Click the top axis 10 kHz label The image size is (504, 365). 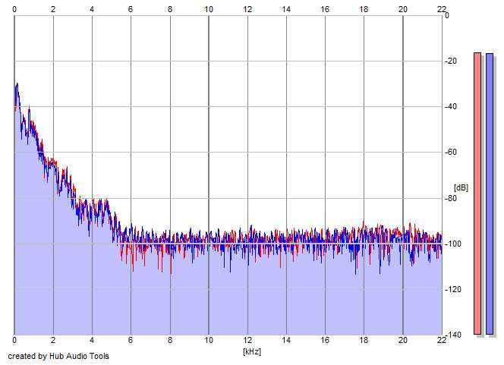(x=209, y=10)
